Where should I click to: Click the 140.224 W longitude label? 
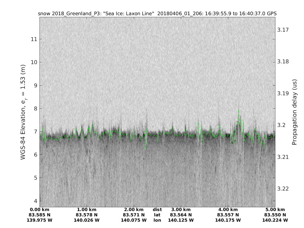pos(275,220)
